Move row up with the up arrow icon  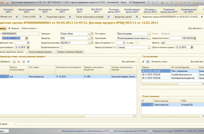(24, 62)
